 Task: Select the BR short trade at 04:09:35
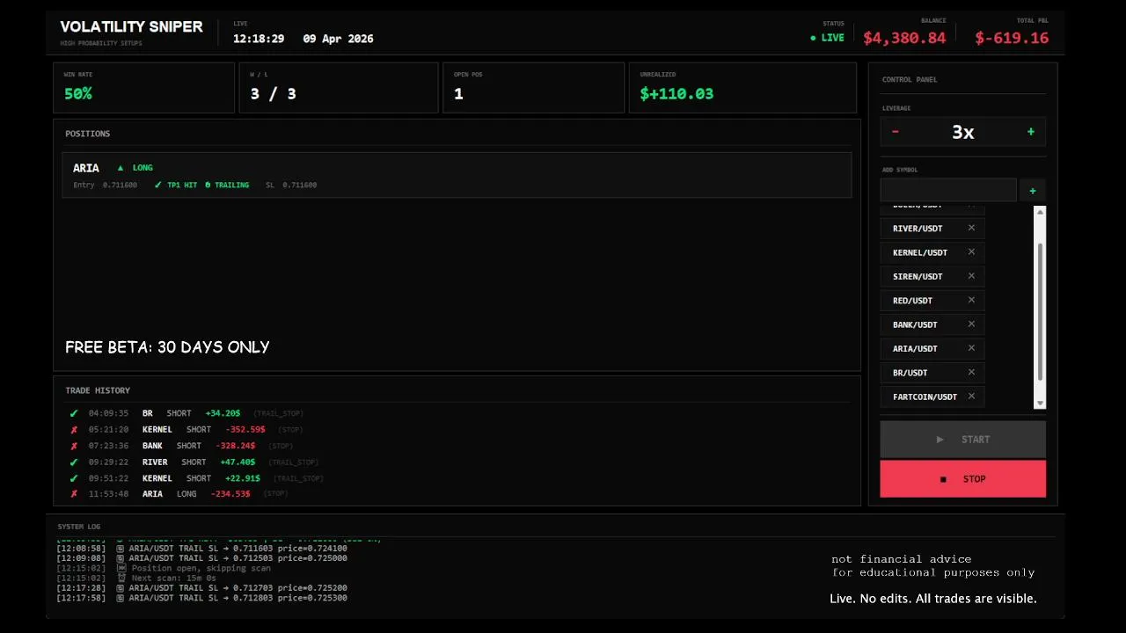(457, 413)
